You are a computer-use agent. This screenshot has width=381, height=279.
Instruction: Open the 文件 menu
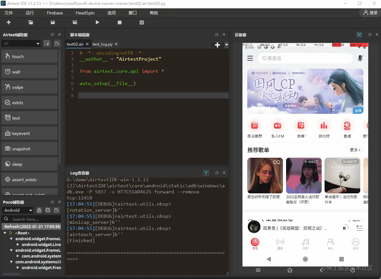[x=9, y=13]
